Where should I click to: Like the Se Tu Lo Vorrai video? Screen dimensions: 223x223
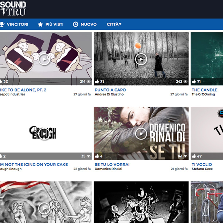point(97,156)
